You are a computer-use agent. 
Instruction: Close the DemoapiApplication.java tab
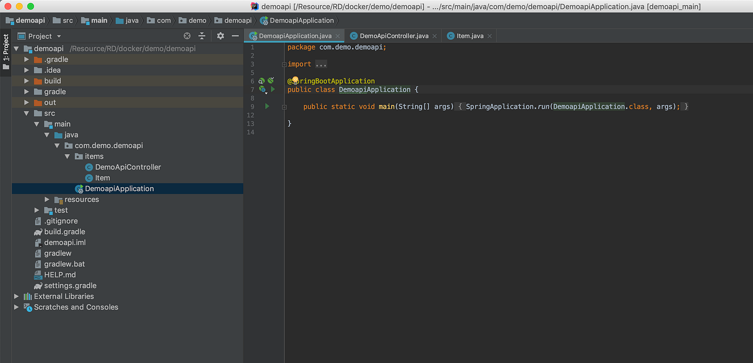[x=338, y=37]
